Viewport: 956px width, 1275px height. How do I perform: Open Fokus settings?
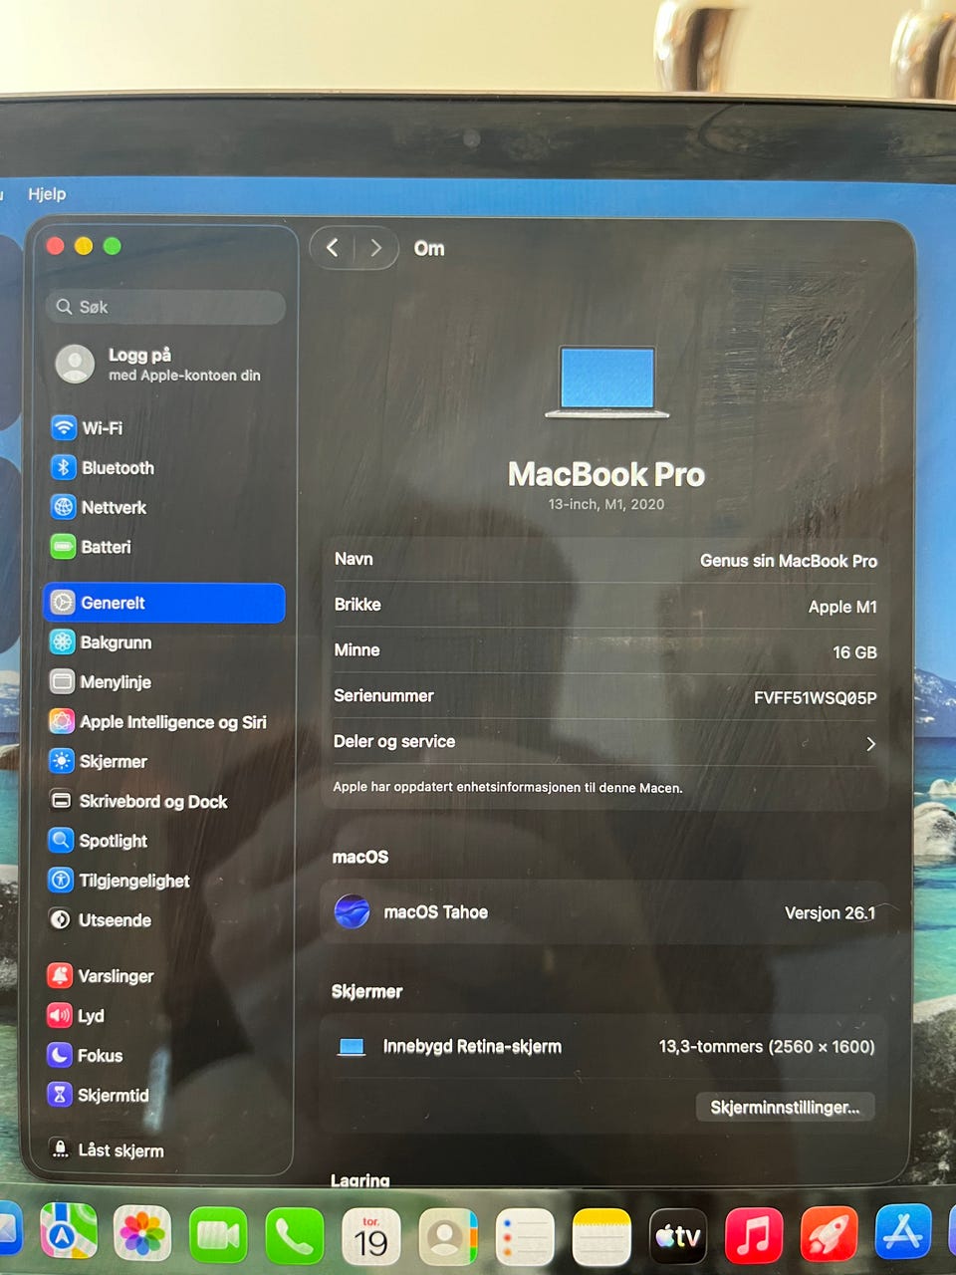[86, 1055]
